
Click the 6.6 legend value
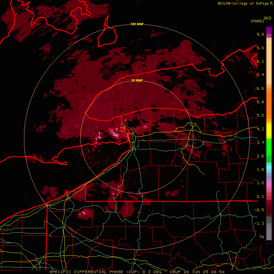(x=260, y=88)
